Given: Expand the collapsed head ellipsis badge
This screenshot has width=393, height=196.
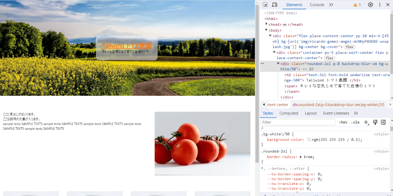Looking at the screenshot, I should (x=285, y=25).
